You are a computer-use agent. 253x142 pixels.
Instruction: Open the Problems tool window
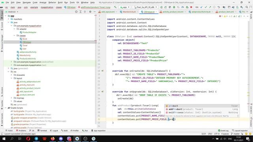click(x=21, y=131)
